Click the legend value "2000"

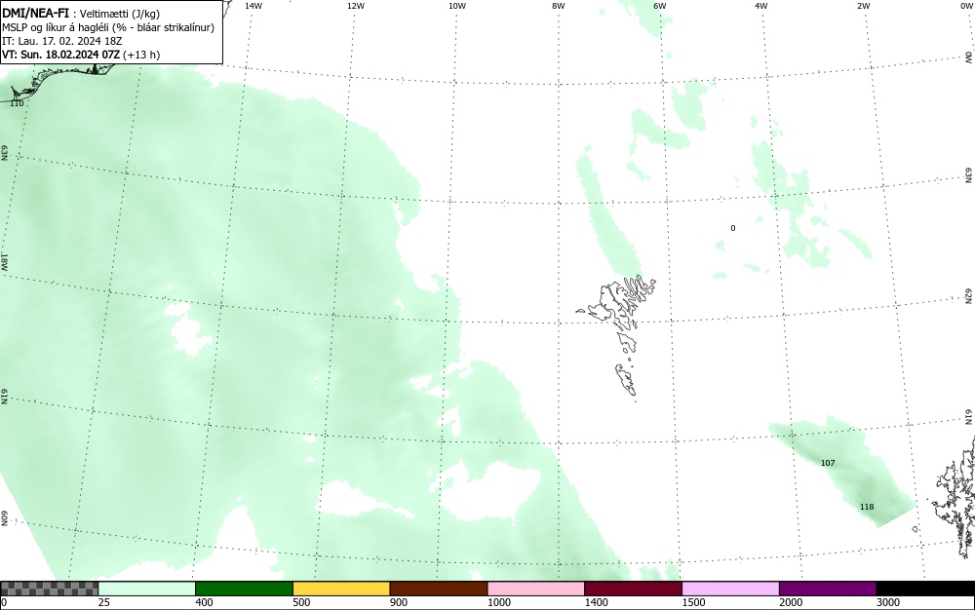(x=791, y=602)
